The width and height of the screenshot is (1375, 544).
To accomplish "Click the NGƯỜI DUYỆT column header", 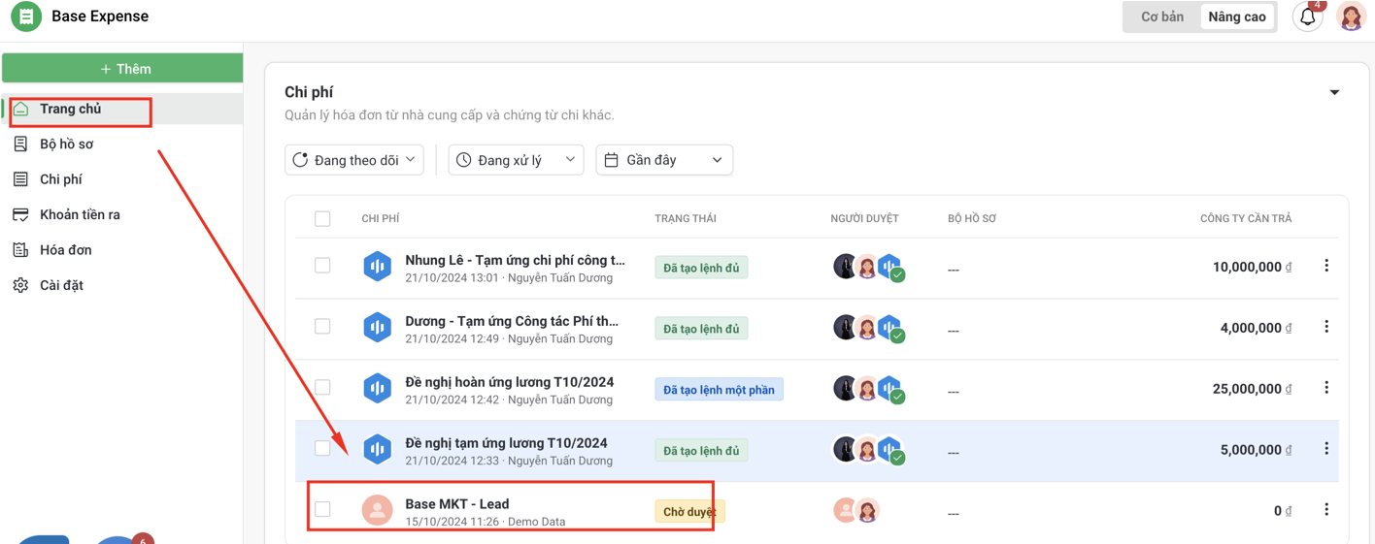I will coord(864,219).
